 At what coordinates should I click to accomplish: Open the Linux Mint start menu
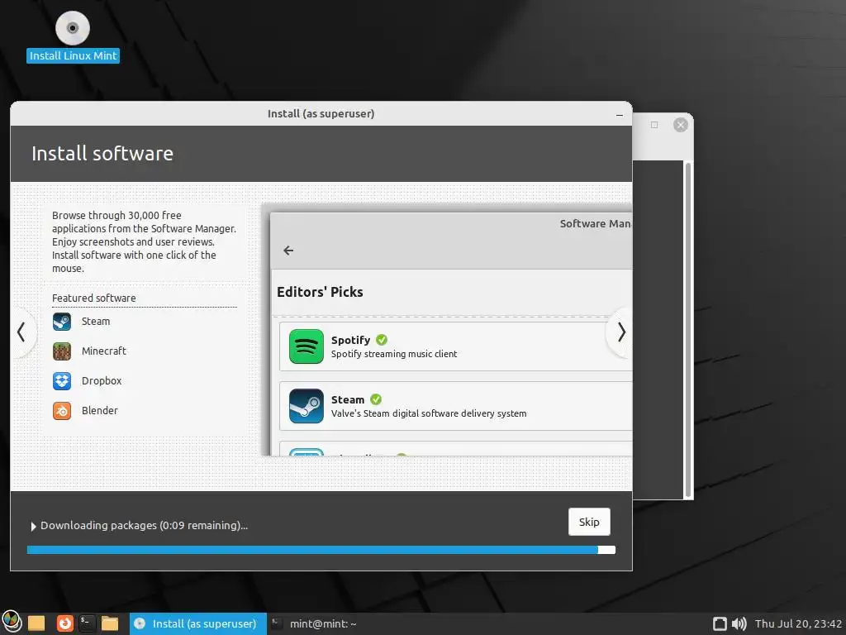[12, 623]
